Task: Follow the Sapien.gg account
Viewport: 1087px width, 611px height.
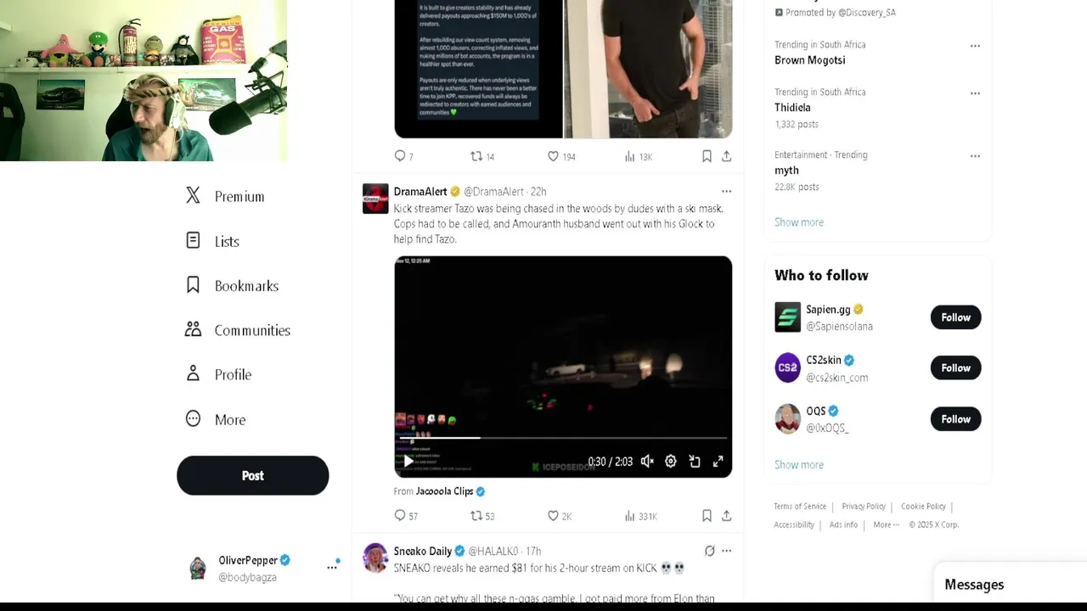Action: [955, 317]
